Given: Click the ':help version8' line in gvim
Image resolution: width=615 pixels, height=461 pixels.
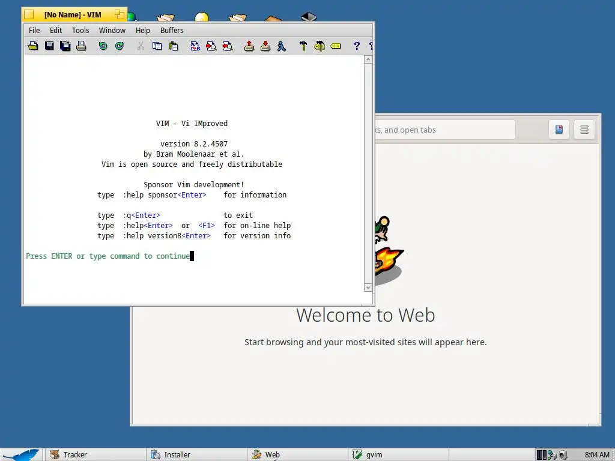Looking at the screenshot, I should point(194,235).
